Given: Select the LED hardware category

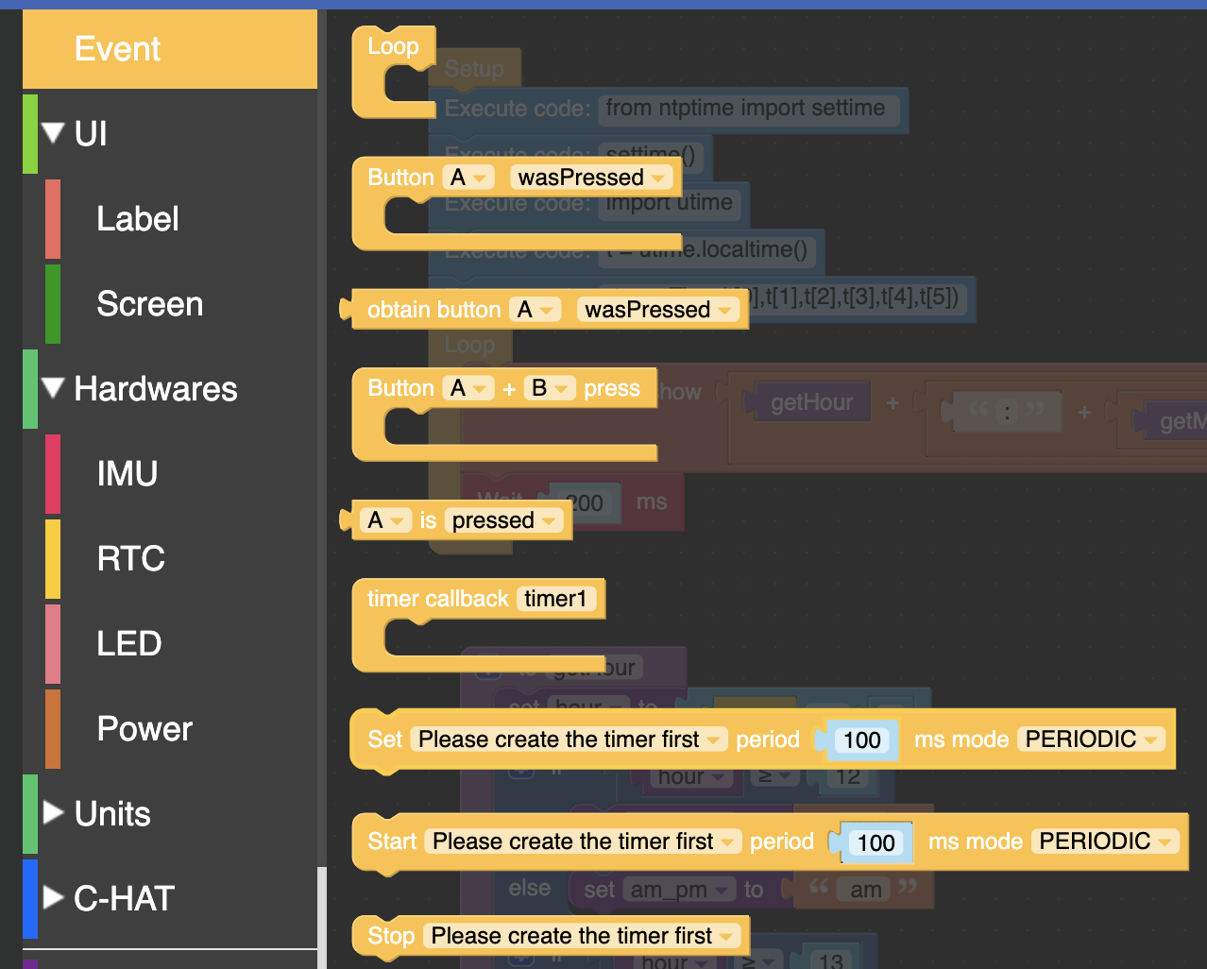Looking at the screenshot, I should 127,643.
